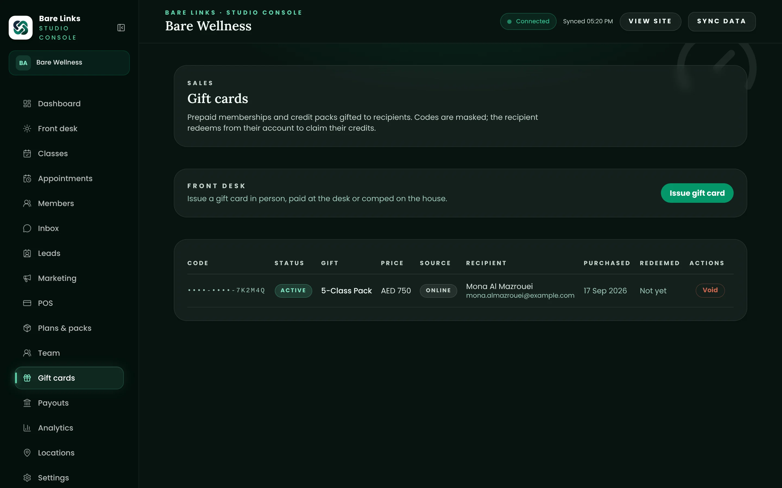The width and height of the screenshot is (782, 488).
Task: Click the Marketing megaphone icon
Action: [27, 278]
